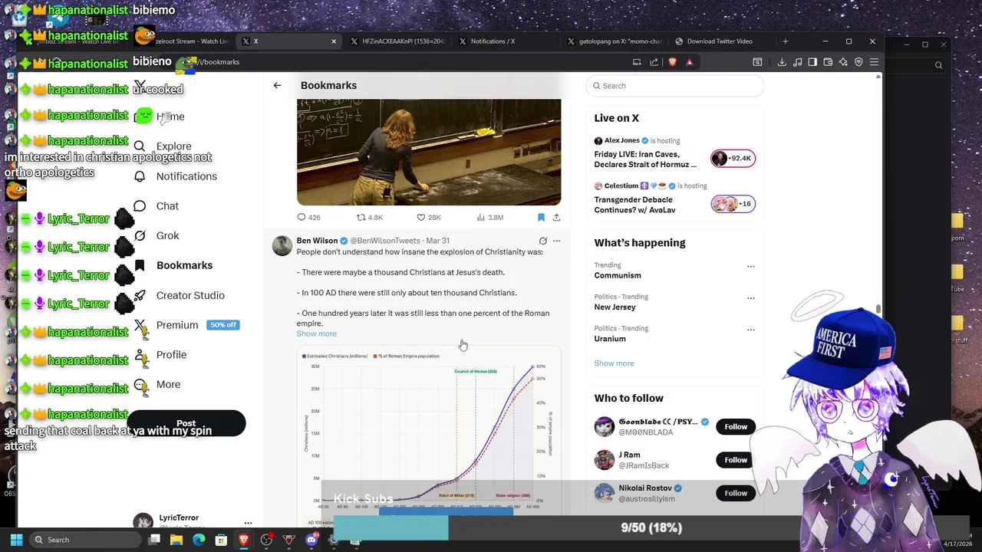982x552 pixels.
Task: Open browser downloads icon
Action: point(782,62)
